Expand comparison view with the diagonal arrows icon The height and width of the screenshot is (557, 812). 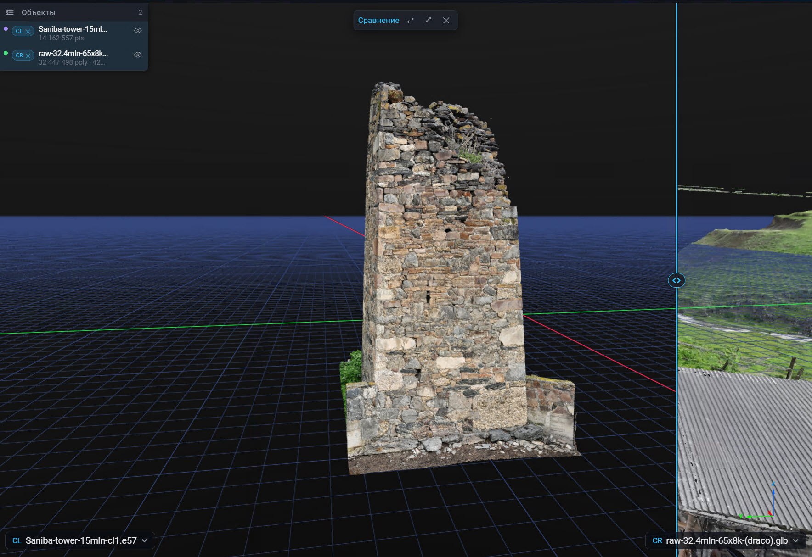(x=428, y=20)
